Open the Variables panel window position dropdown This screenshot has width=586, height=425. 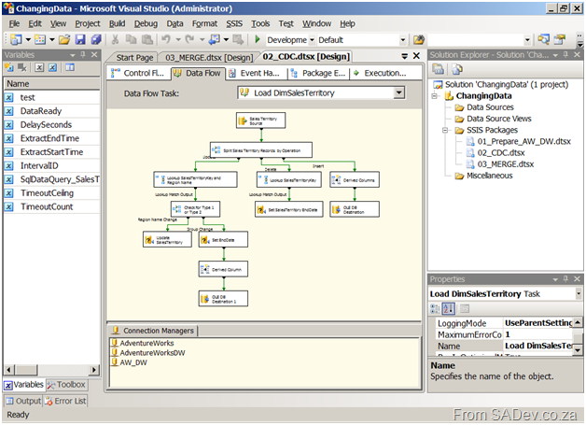pos(73,55)
